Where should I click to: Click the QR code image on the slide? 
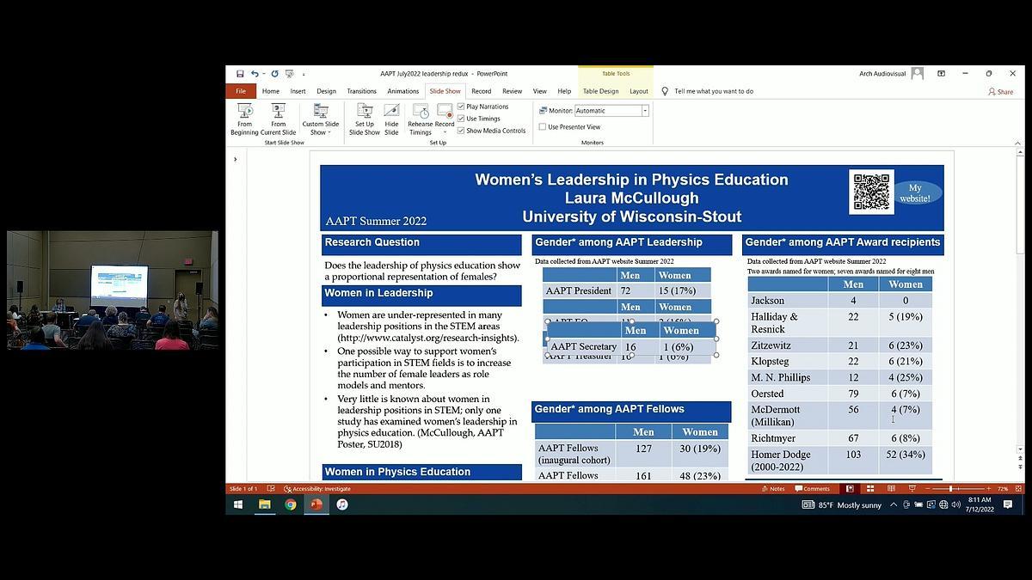pos(871,192)
